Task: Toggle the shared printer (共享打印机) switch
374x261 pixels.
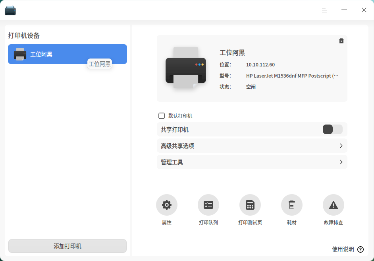Action: tap(332, 129)
